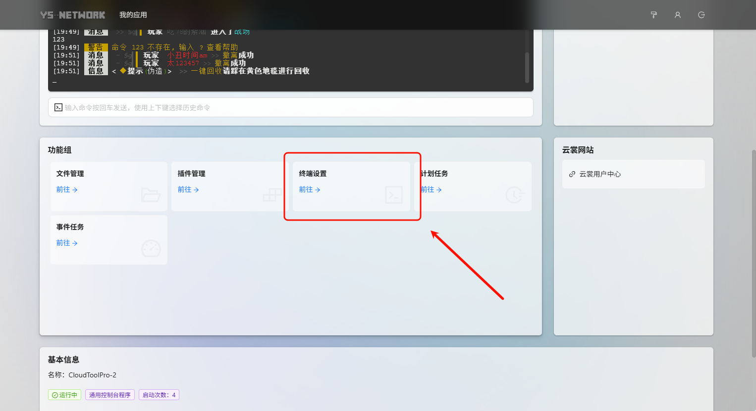
Task: Click the paint roller theme icon
Action: point(653,15)
